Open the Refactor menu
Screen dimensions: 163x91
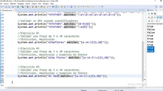[13, 4]
